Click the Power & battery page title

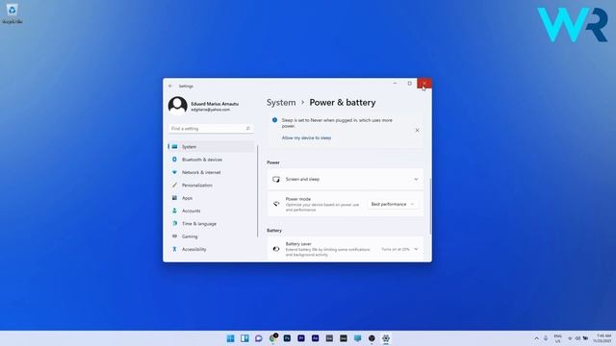tap(343, 103)
